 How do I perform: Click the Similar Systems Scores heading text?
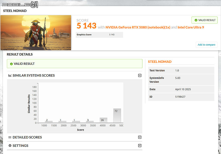click(x=34, y=76)
